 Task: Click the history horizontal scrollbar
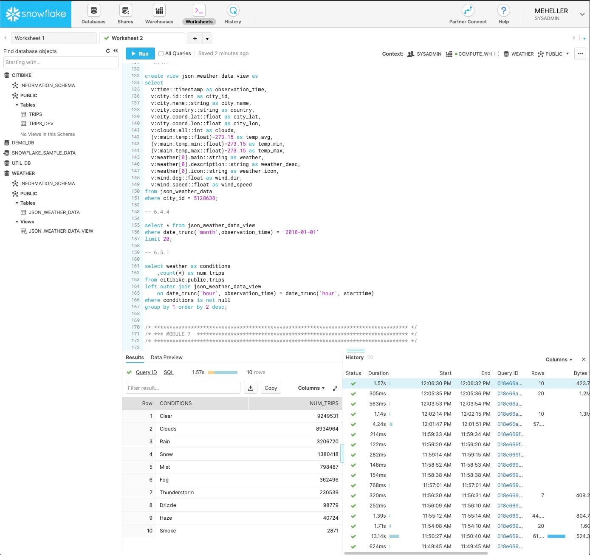click(416, 553)
